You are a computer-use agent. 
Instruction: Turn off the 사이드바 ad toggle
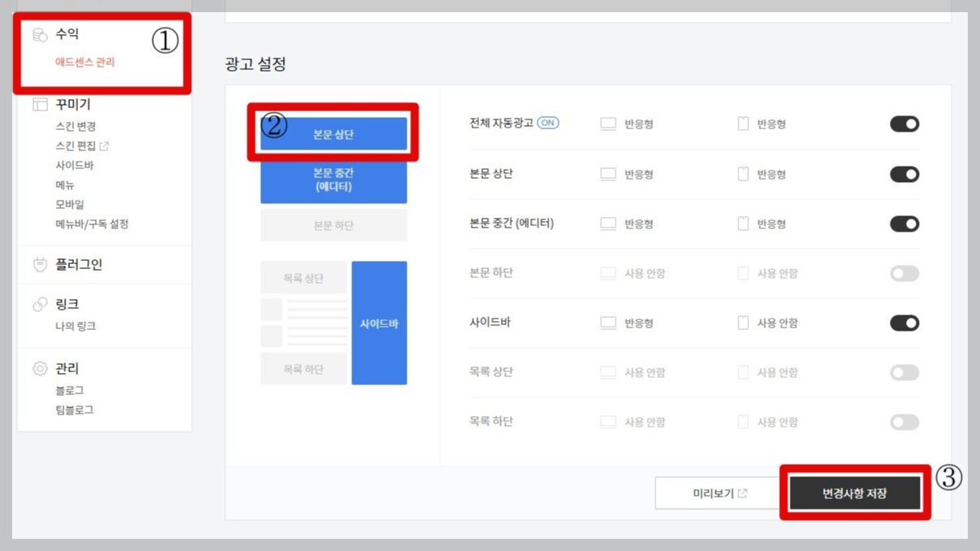click(904, 323)
